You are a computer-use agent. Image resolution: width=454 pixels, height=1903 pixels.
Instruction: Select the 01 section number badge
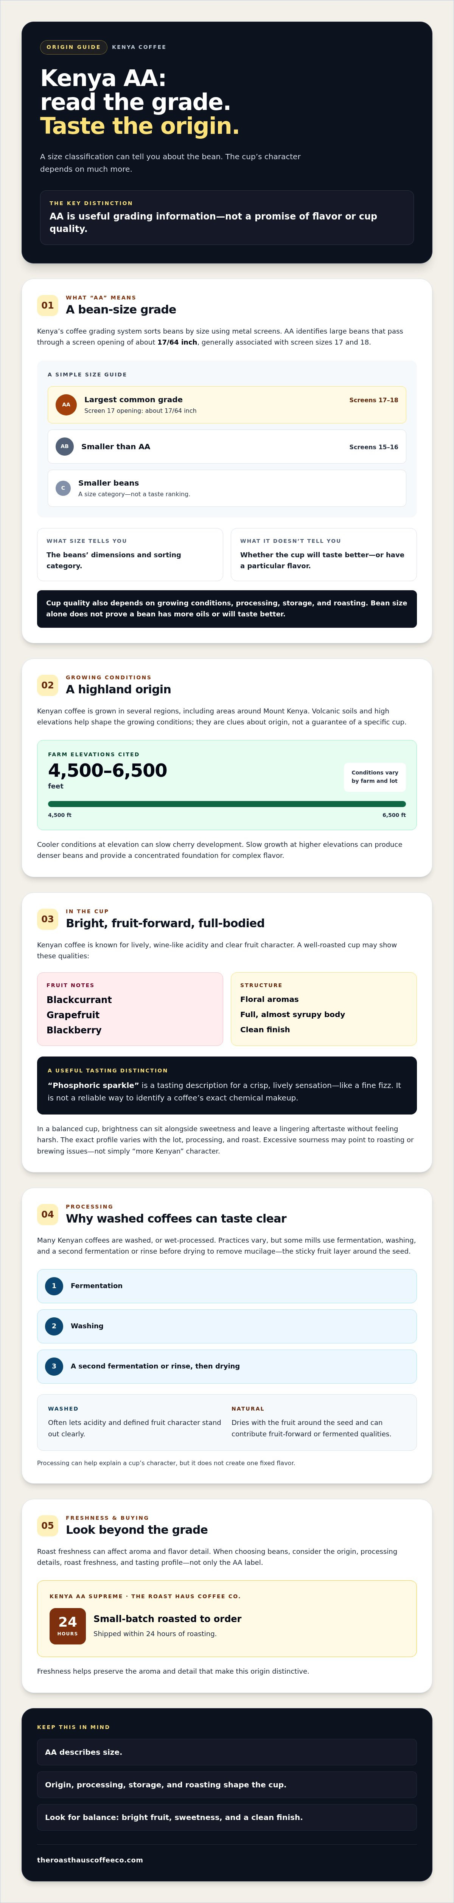(x=47, y=305)
